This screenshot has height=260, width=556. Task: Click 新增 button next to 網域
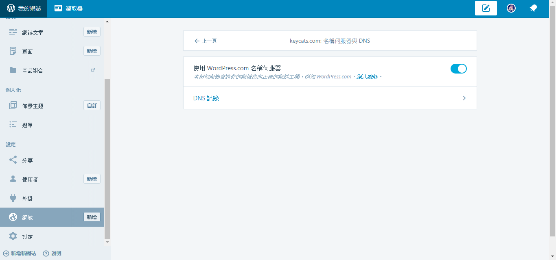[92, 217]
